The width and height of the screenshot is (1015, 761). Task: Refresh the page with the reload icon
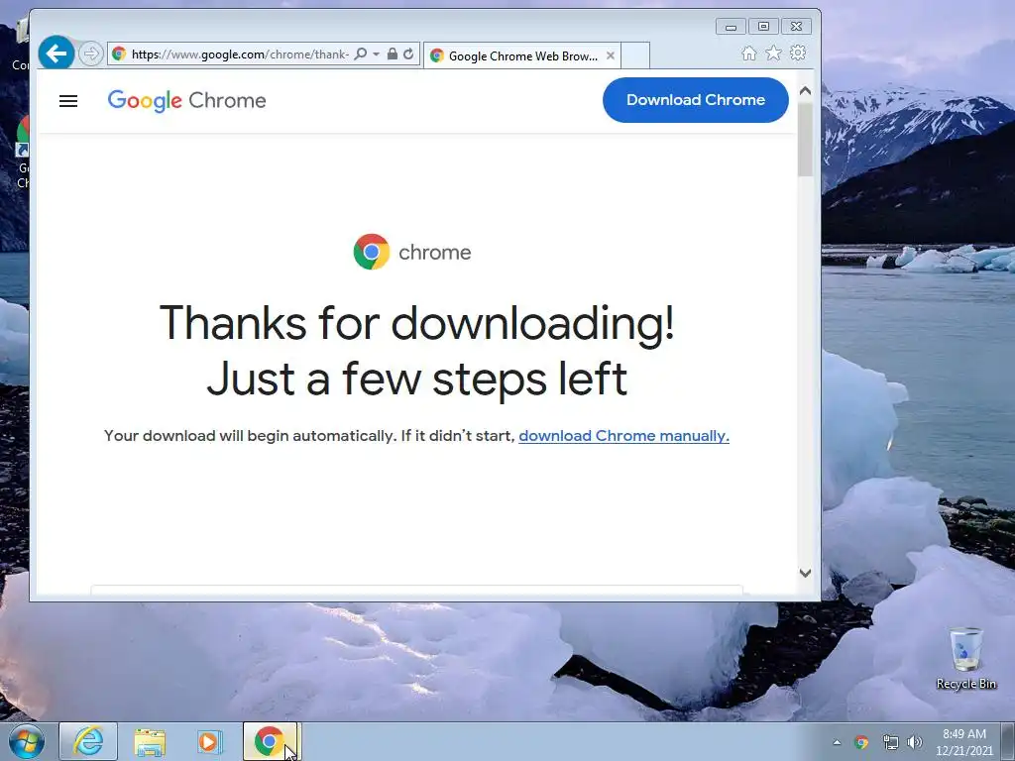click(x=408, y=54)
